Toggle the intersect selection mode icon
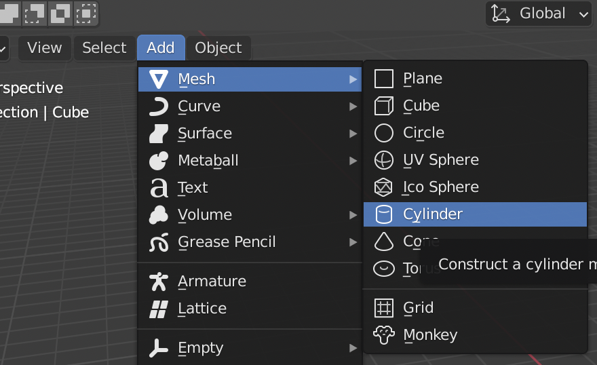597x365 pixels. click(x=85, y=14)
